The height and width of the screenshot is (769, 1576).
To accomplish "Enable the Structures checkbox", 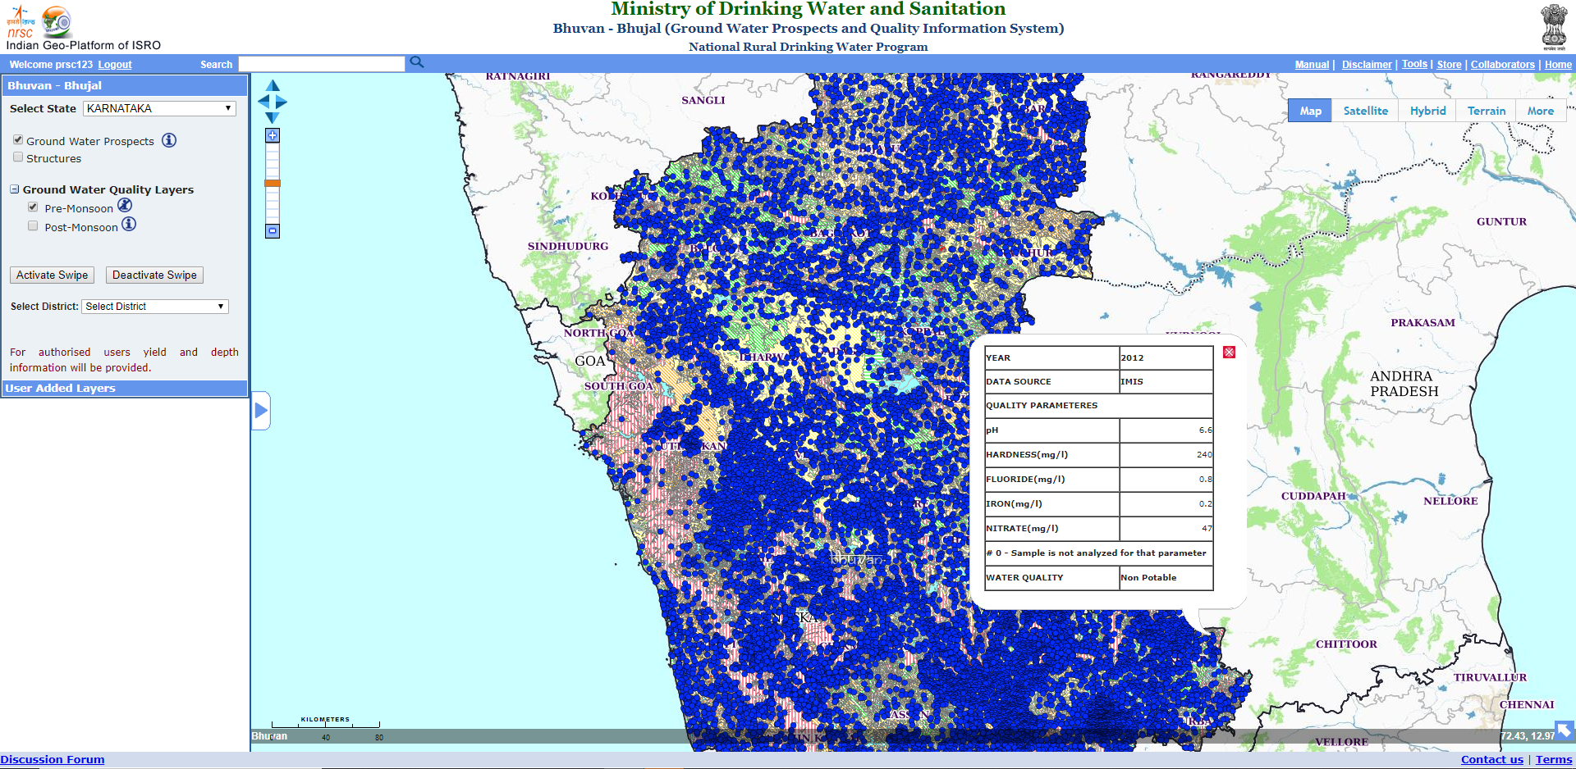I will 18,157.
